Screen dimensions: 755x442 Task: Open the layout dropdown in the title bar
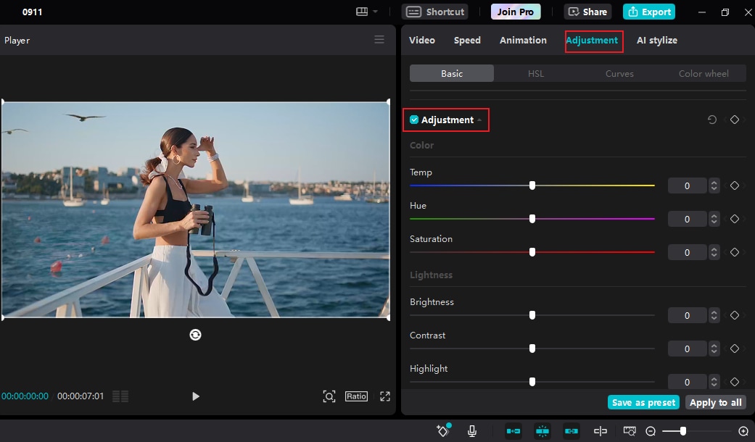pos(367,12)
